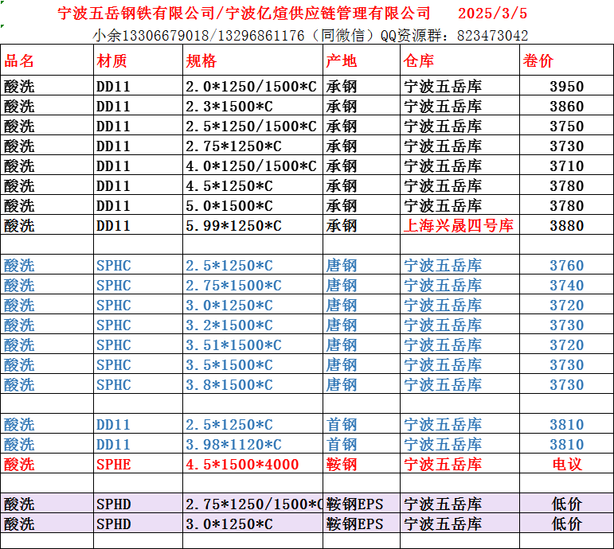Select the SPHC spec cell 2.5*1250*C
The image size is (614, 549).
[x=253, y=265]
